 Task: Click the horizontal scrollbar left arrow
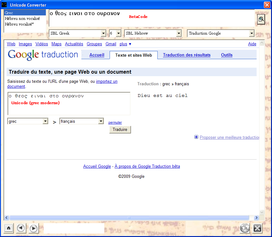coord(7,217)
